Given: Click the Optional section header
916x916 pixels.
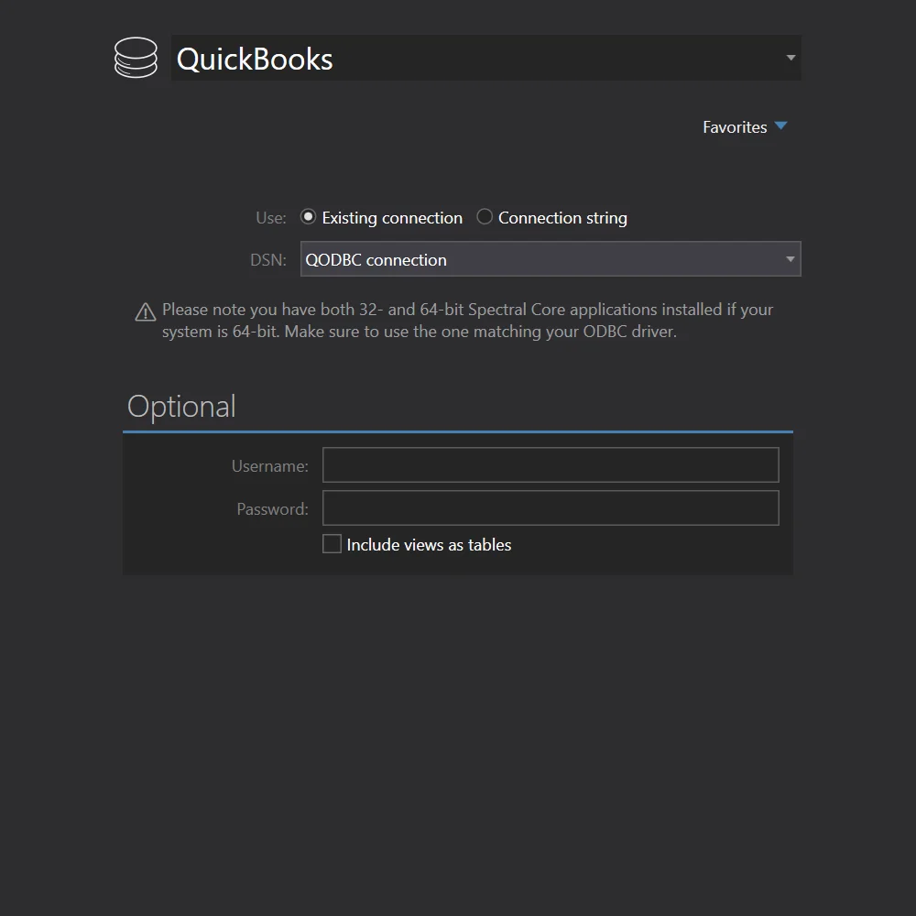Looking at the screenshot, I should 181,406.
